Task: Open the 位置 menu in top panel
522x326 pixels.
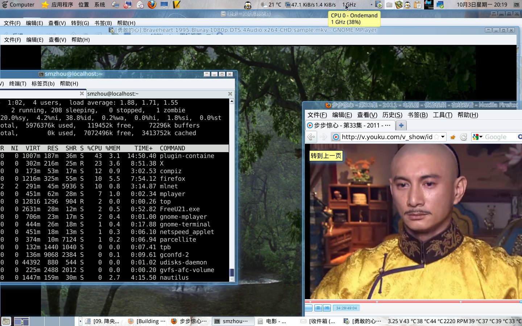Action: point(84,5)
